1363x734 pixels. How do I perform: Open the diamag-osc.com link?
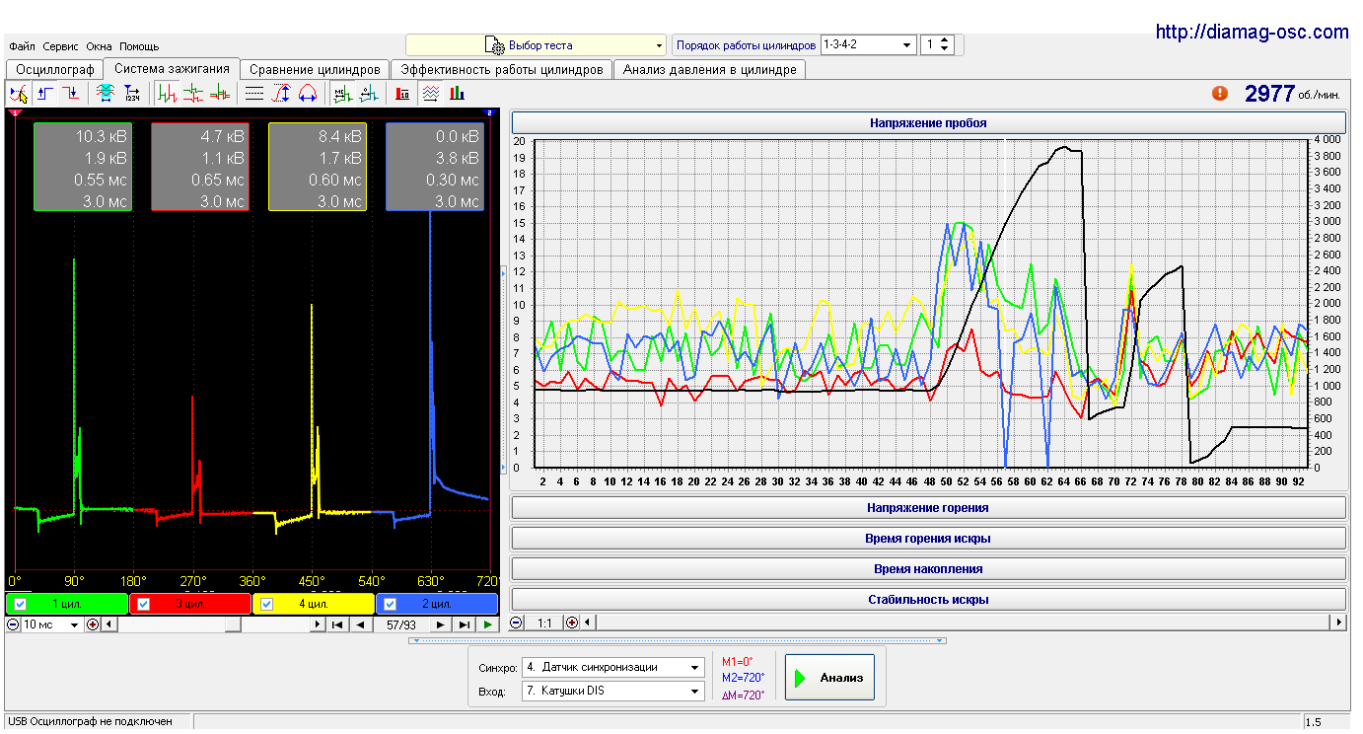click(x=1252, y=32)
